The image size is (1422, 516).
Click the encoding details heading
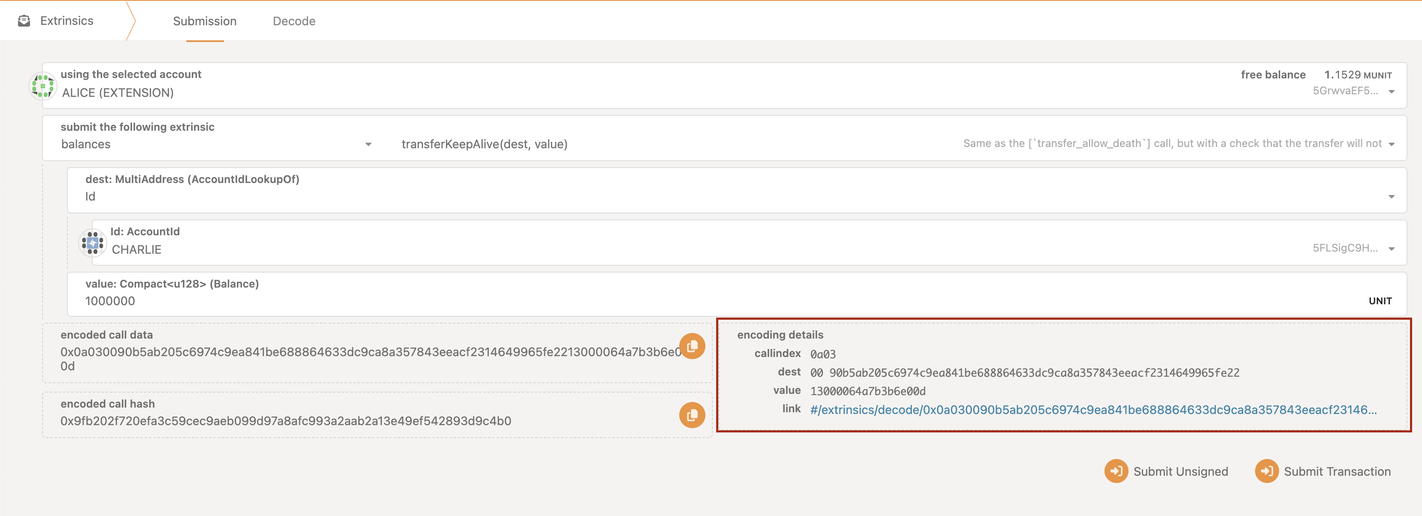coord(780,335)
